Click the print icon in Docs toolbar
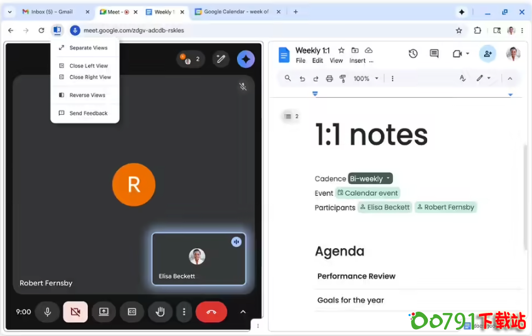The image size is (532, 336). [329, 79]
